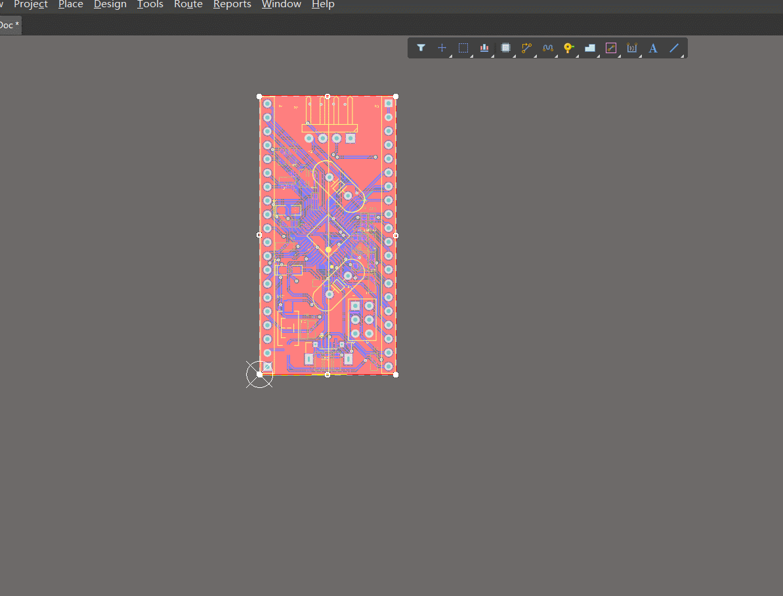Open the Tools menu

click(x=150, y=5)
